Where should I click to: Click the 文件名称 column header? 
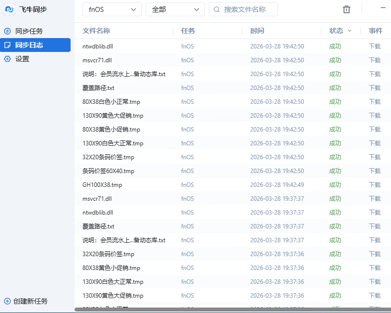(96, 31)
